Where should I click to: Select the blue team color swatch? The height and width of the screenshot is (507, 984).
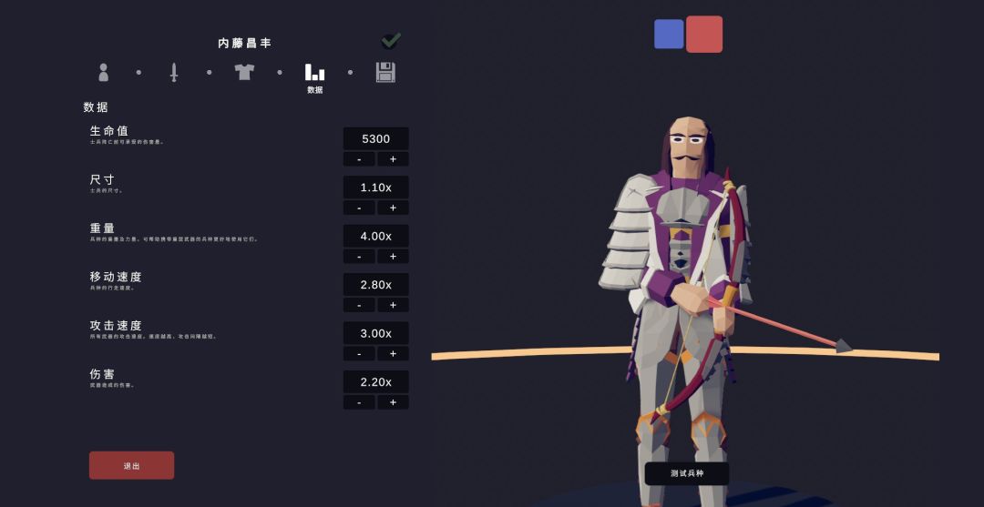pyautogui.click(x=669, y=34)
